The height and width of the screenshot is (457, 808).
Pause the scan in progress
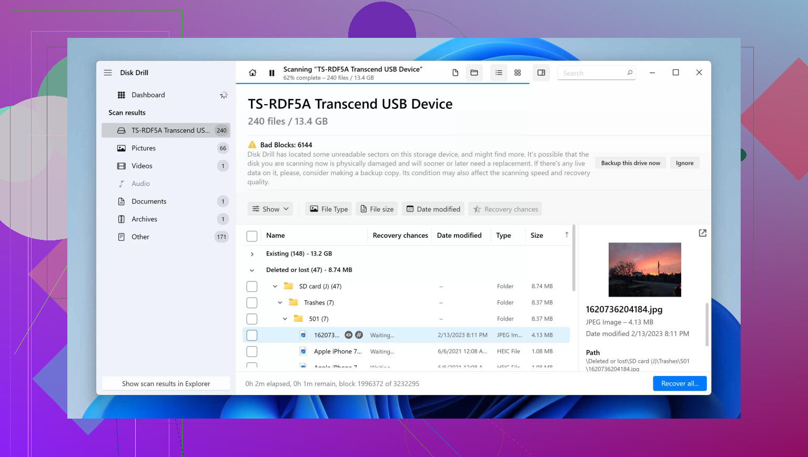[271, 73]
